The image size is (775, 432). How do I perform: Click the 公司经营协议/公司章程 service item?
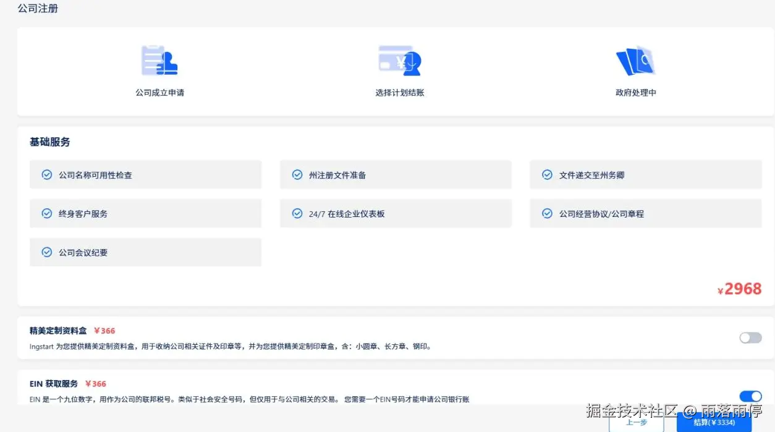[646, 213]
